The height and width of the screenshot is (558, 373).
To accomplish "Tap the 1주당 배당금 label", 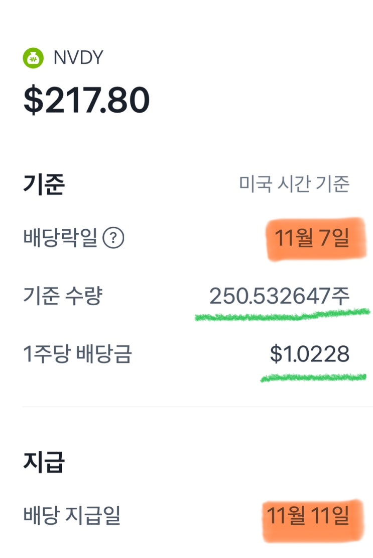I will point(77,355).
